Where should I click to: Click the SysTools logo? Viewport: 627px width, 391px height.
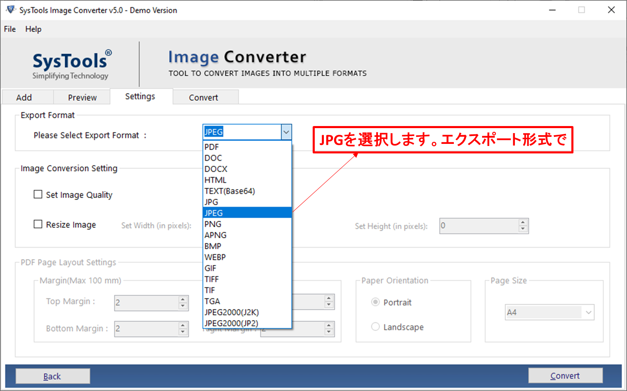(71, 65)
